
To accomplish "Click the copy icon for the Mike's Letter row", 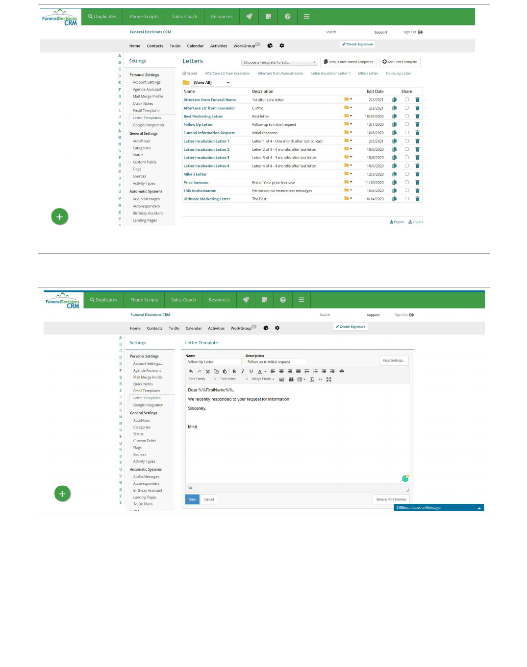I will [x=394, y=174].
